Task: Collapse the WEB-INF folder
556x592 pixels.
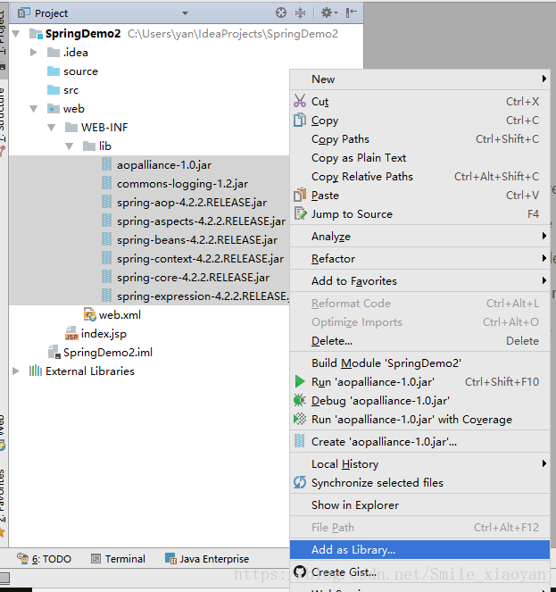Action: 52,128
